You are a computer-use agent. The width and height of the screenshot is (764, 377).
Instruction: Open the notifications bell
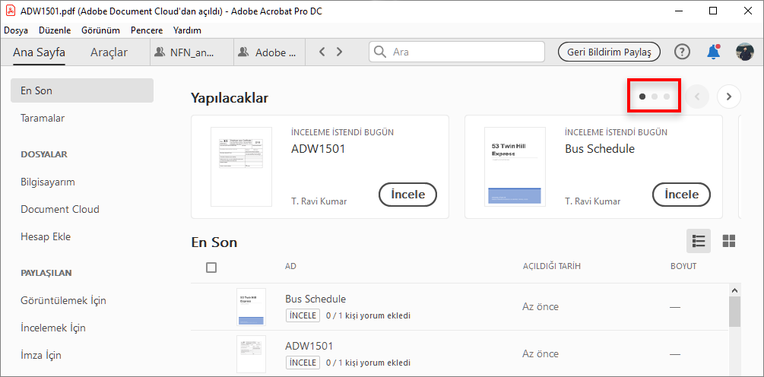pos(713,52)
